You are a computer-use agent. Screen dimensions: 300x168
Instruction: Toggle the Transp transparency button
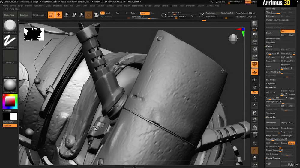[254, 143]
